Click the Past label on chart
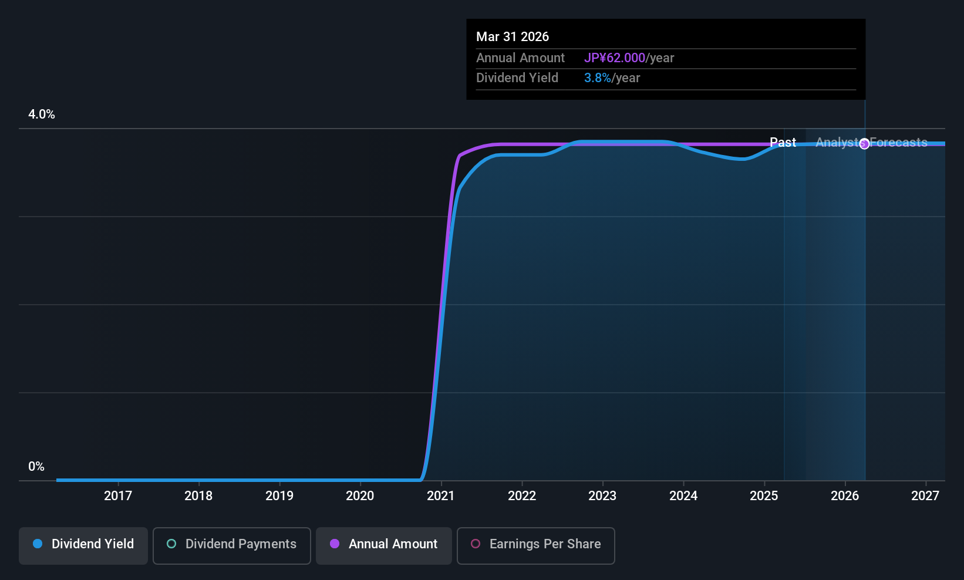The image size is (964, 580). [783, 143]
